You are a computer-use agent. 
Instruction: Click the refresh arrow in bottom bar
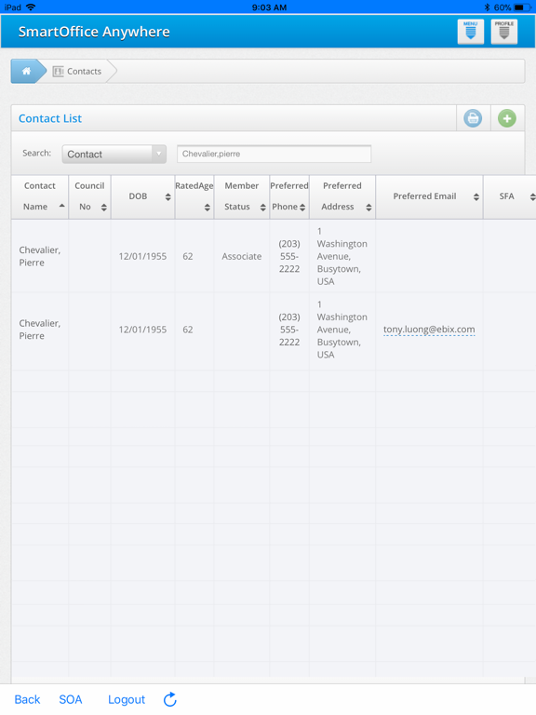[170, 699]
